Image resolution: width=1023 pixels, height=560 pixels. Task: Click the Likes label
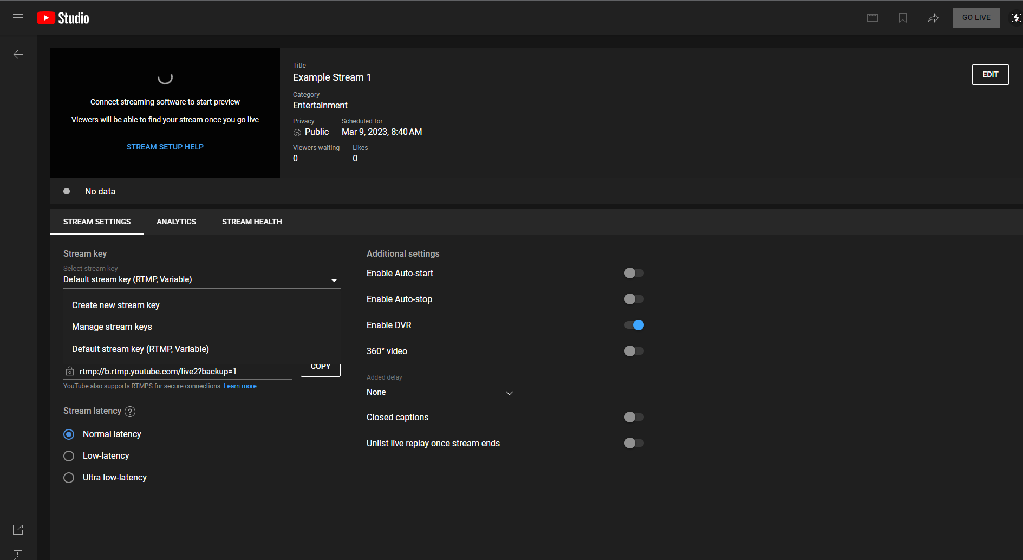pos(360,148)
